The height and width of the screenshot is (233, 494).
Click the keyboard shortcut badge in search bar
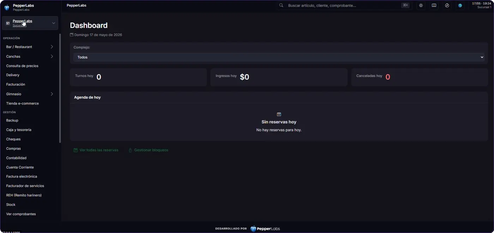pyautogui.click(x=405, y=5)
